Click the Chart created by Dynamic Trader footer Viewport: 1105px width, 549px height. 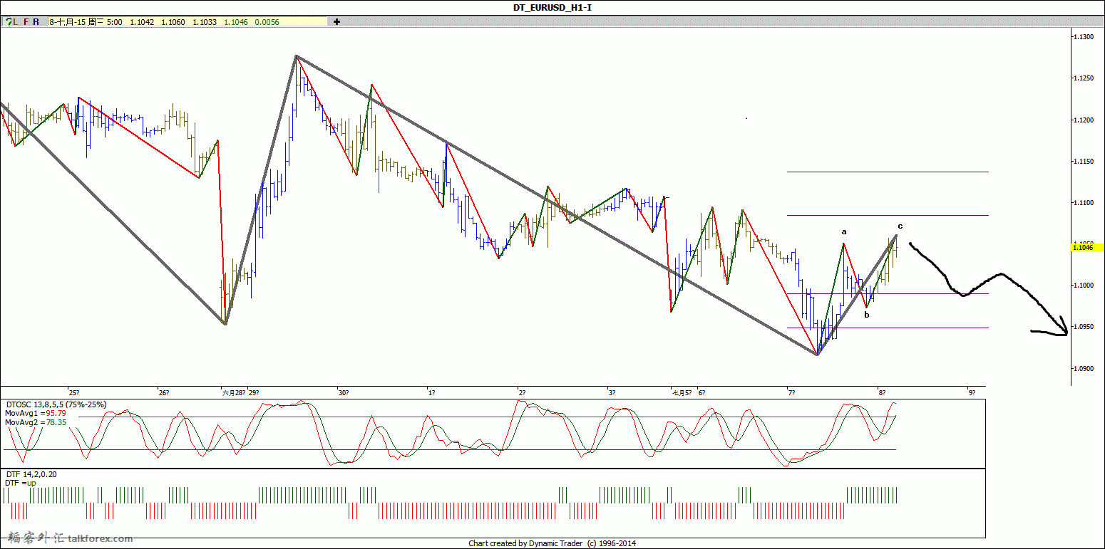(552, 543)
